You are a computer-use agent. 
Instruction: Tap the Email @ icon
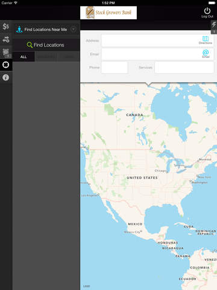pos(206,54)
